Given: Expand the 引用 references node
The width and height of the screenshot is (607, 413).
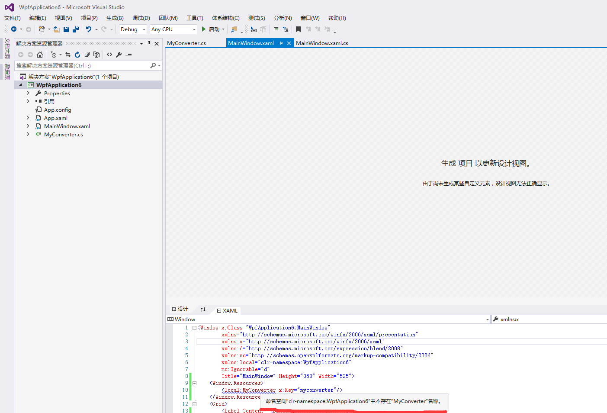Looking at the screenshot, I should [x=28, y=101].
